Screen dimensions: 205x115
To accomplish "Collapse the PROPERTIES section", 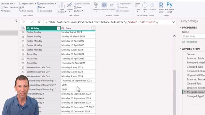I will [x=180, y=28].
